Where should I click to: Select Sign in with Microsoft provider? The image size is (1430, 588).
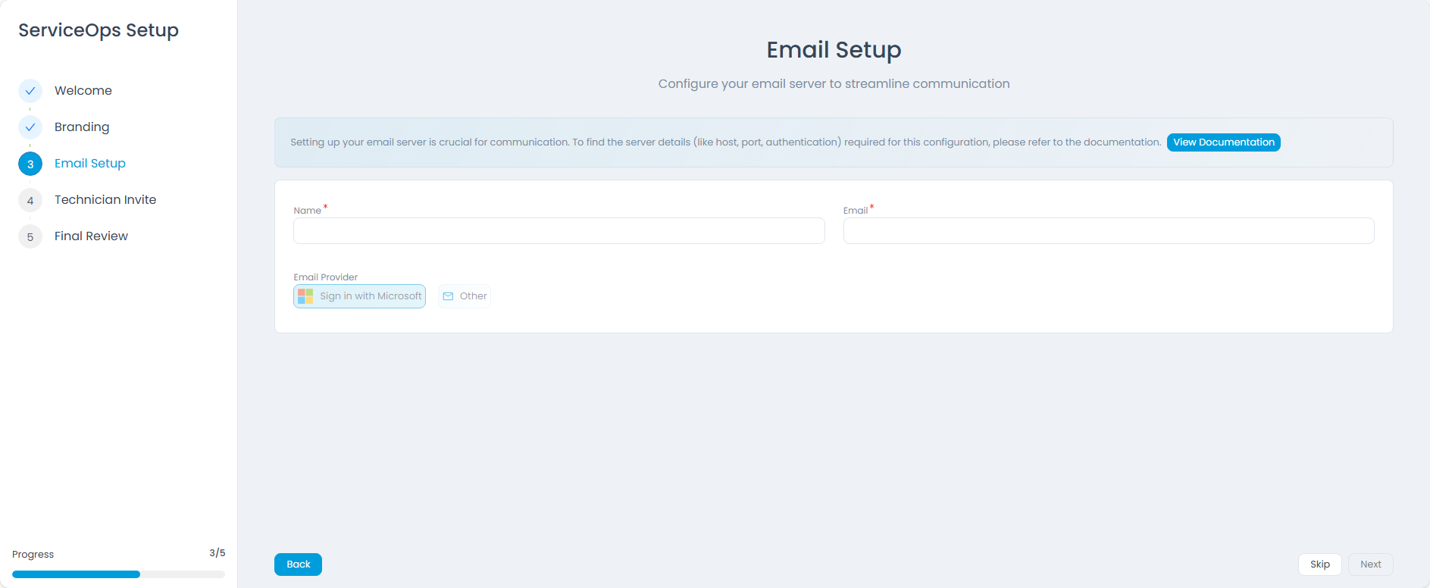pos(359,296)
